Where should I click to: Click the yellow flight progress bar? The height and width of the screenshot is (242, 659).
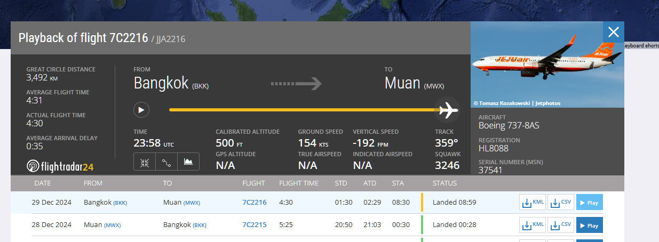point(305,110)
